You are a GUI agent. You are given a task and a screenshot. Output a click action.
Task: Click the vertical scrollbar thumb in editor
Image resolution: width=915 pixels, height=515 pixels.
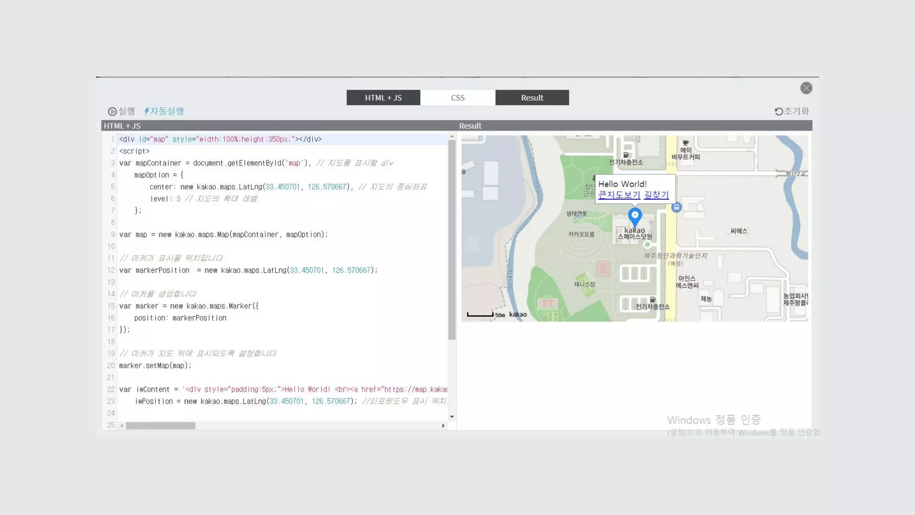click(452, 239)
